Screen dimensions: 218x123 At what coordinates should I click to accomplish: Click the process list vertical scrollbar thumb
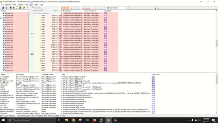tap(217, 43)
